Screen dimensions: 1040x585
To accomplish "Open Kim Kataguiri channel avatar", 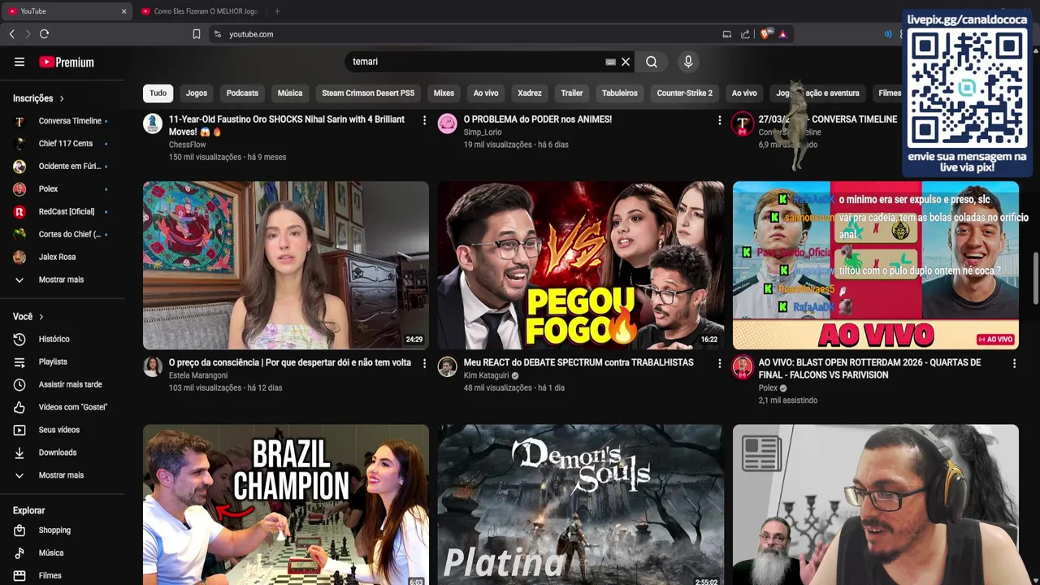I will [x=448, y=366].
